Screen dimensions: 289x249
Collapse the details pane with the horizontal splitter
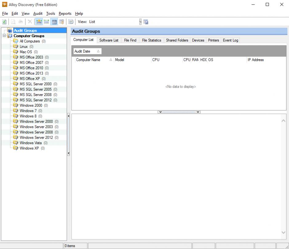179,112
